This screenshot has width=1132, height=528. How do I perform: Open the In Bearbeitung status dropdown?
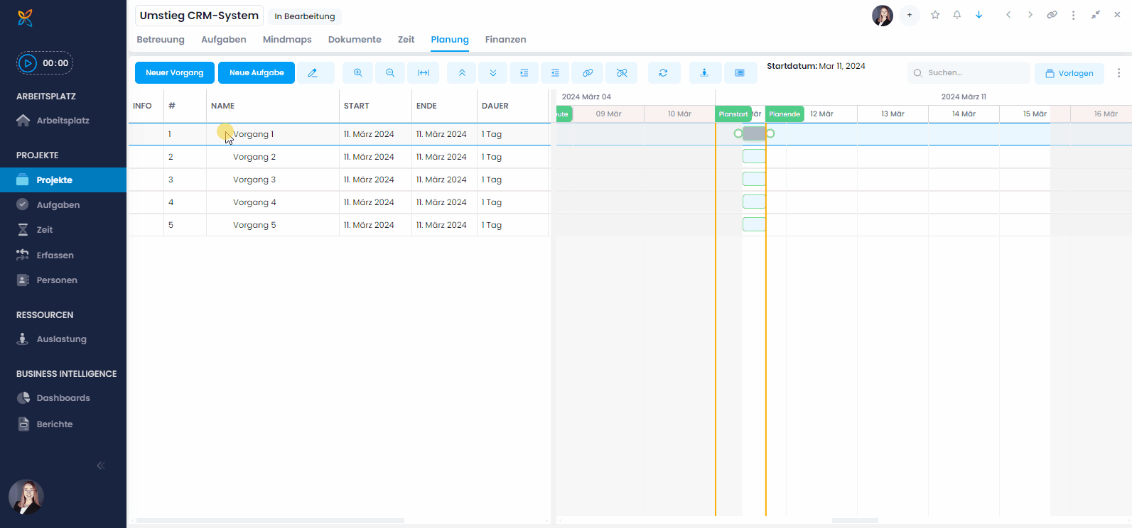pos(305,16)
